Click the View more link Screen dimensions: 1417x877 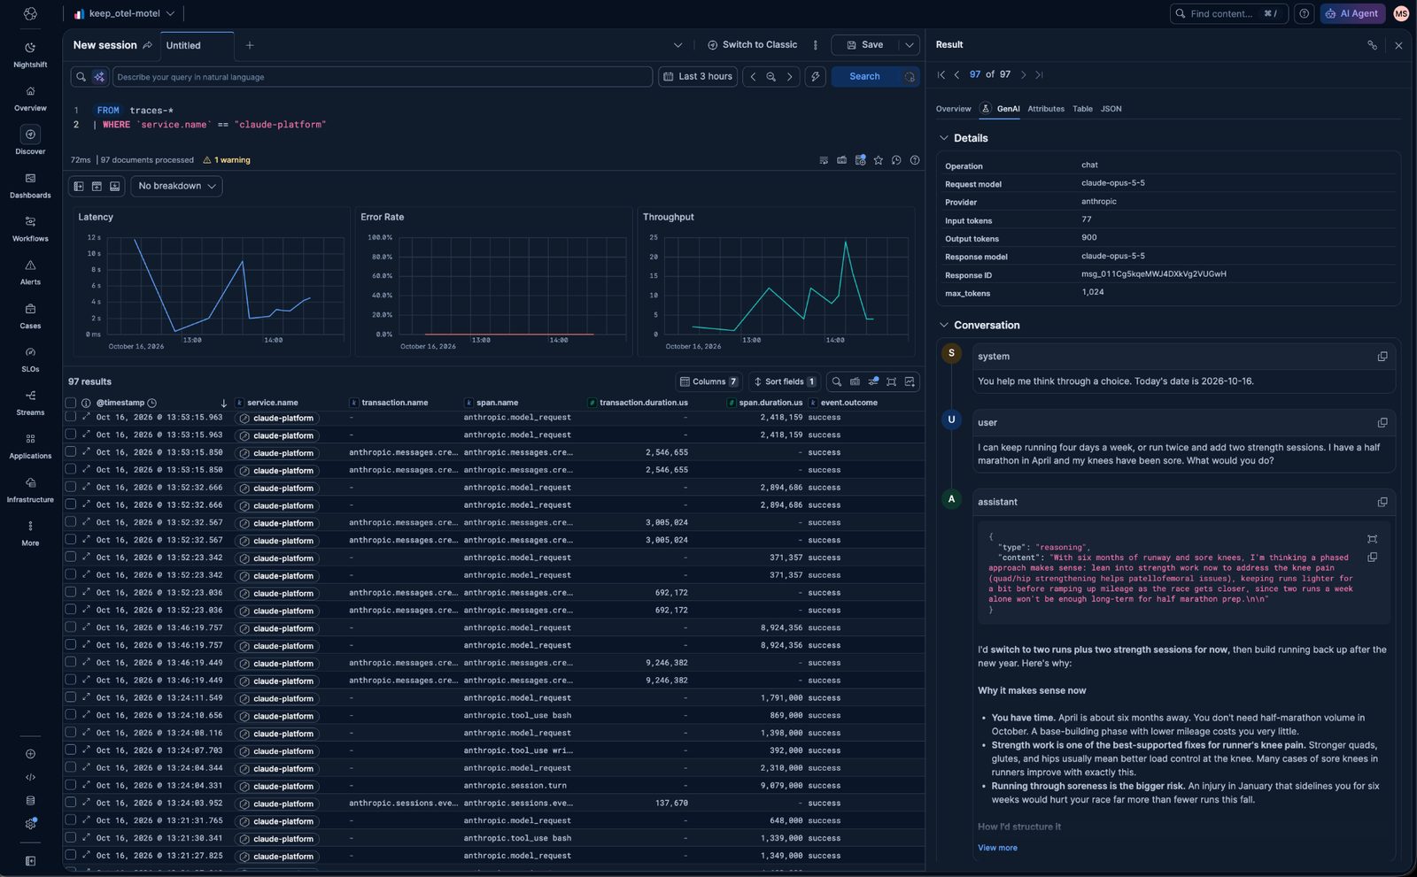click(x=997, y=848)
